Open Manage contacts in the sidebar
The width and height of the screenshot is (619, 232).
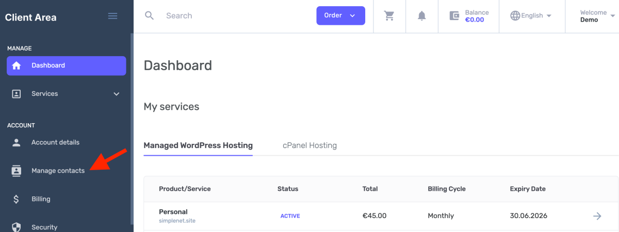[x=58, y=171]
